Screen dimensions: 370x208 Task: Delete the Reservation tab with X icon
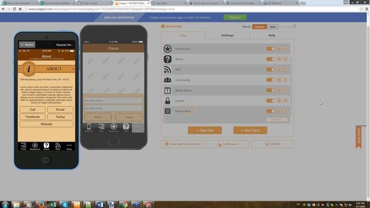pos(286,111)
